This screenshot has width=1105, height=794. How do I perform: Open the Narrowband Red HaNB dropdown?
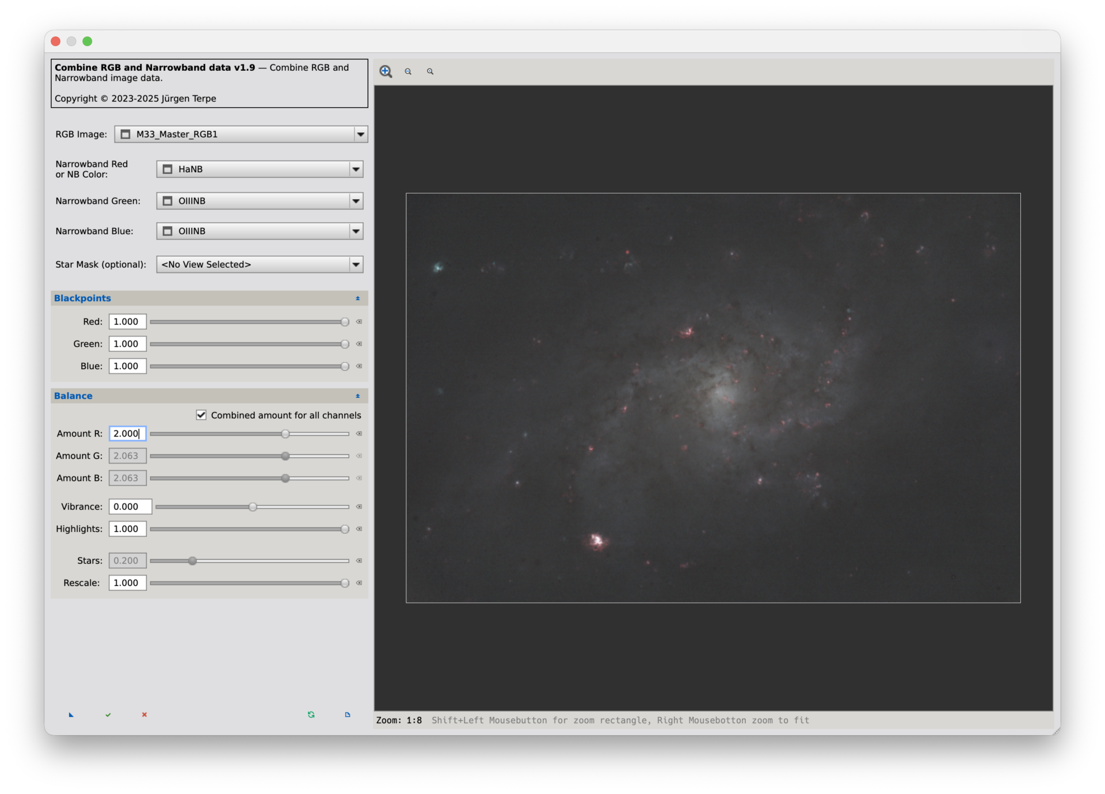(x=356, y=169)
